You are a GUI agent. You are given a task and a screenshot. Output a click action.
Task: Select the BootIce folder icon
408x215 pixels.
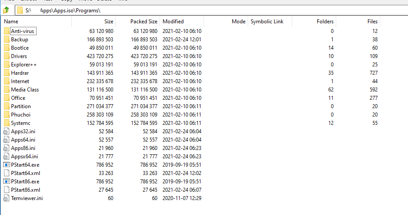[x=7, y=48]
